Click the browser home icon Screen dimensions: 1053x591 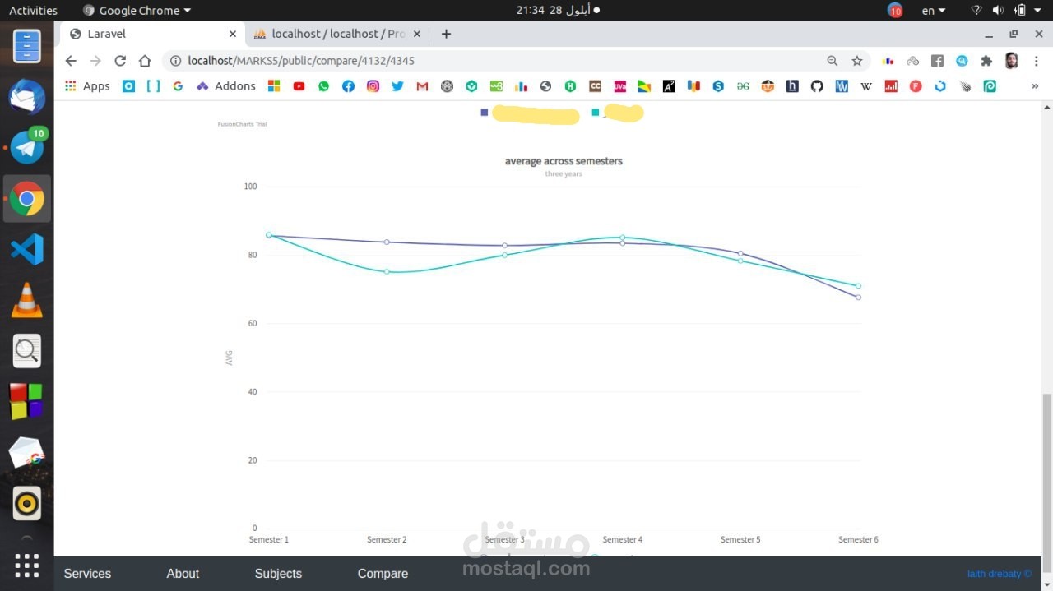click(x=145, y=61)
